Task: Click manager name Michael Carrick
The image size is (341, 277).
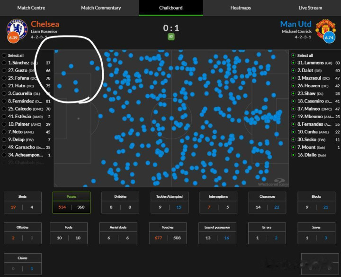Action: [x=296, y=31]
